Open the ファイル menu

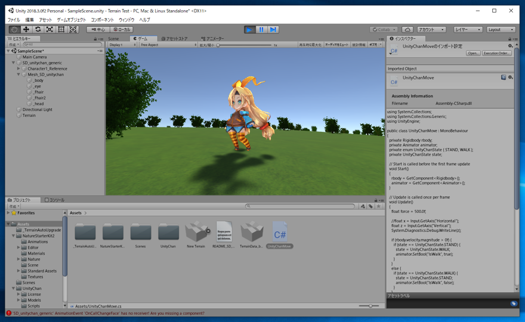14,20
